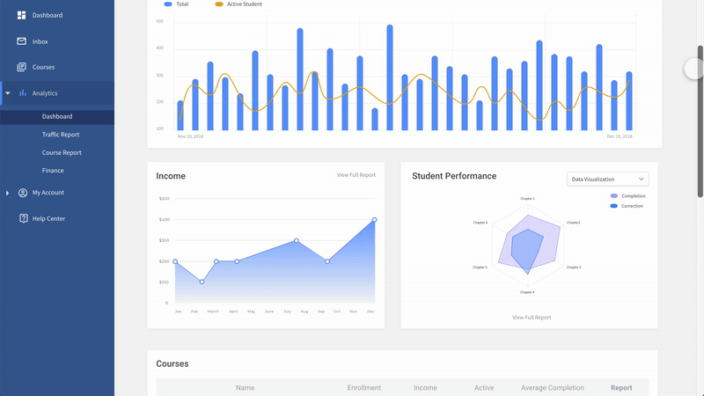704x396 pixels.
Task: Sort courses by Name column header
Action: click(x=246, y=388)
